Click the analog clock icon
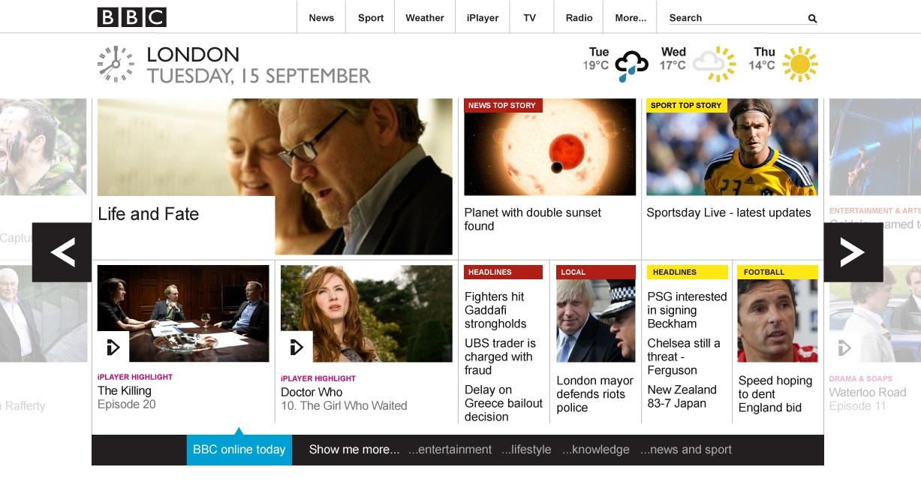The image size is (921, 482). pyautogui.click(x=116, y=64)
